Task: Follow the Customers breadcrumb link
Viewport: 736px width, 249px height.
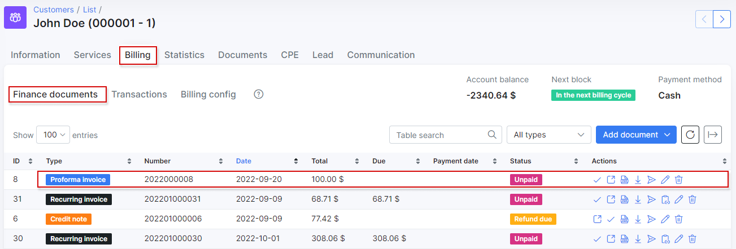Action: [x=54, y=10]
